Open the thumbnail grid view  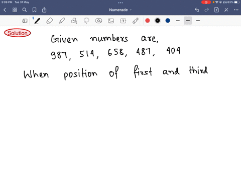tap(15, 10)
